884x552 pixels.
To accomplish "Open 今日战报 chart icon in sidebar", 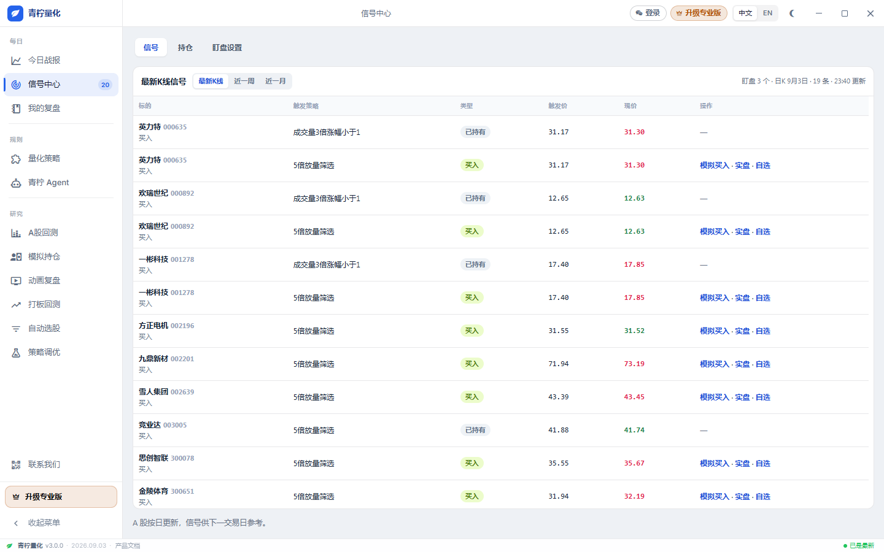I will tap(16, 60).
